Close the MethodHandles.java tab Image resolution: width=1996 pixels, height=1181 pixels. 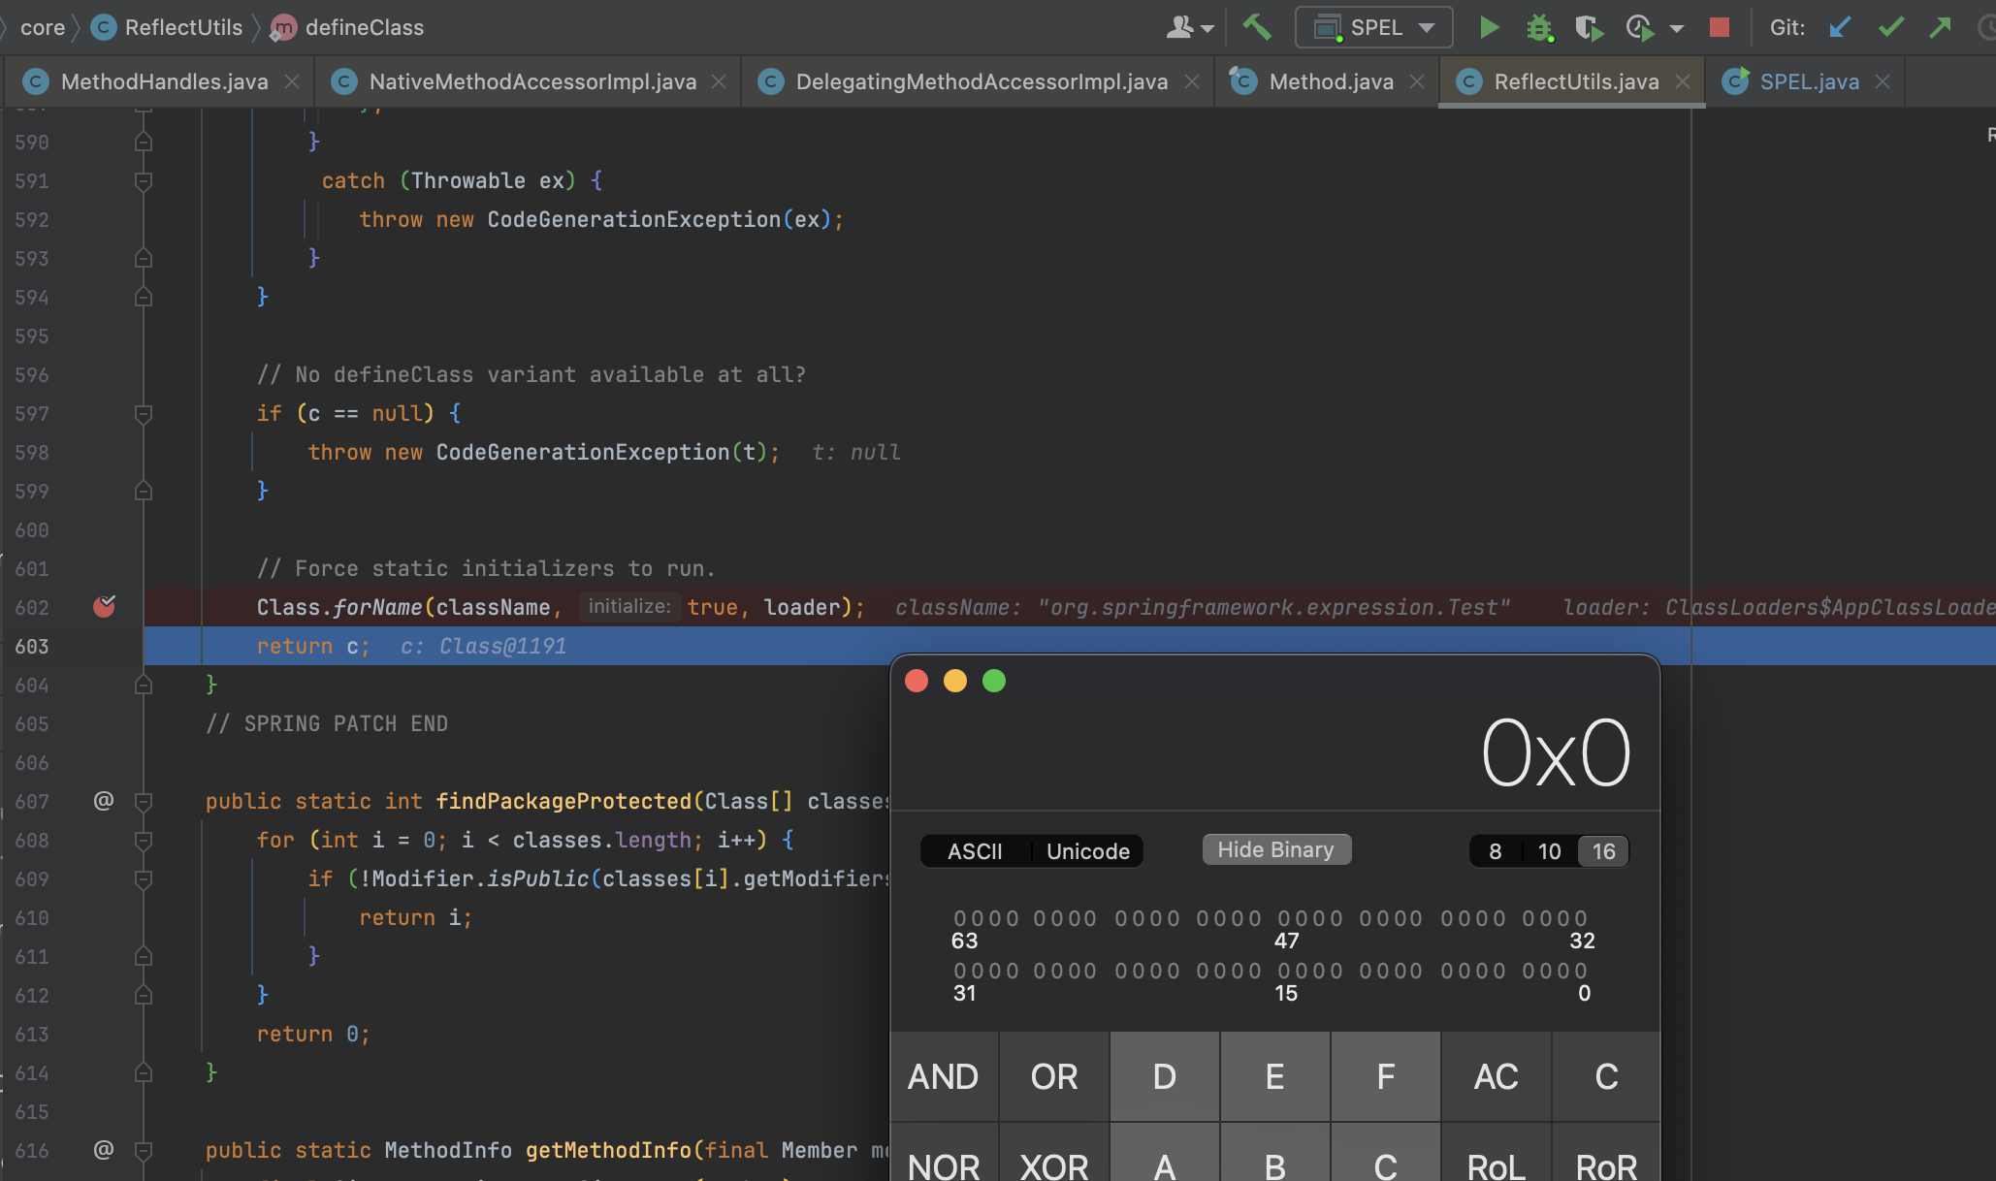(292, 81)
